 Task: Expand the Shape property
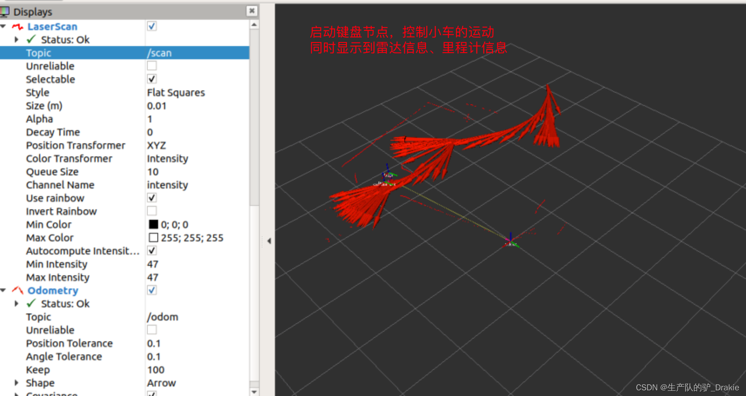click(x=17, y=383)
